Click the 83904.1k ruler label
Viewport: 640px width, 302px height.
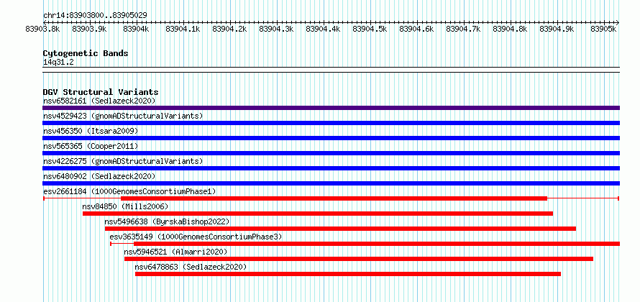[x=183, y=29]
